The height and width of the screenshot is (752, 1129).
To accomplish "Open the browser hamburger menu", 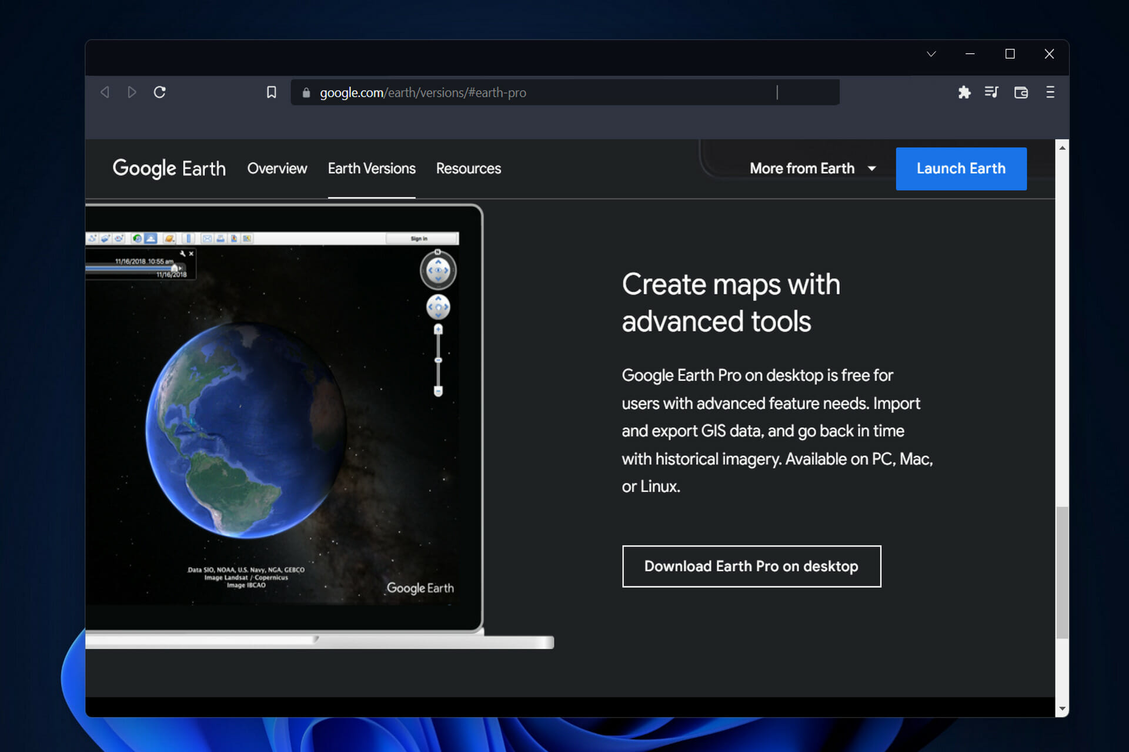I will 1050,92.
